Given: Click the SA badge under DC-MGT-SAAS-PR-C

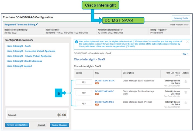Looking at the screenshot, I should [x=97, y=105].
